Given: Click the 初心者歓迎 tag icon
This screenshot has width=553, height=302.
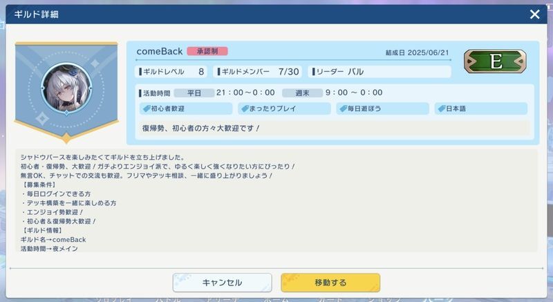Looking at the screenshot, I should coord(146,108).
